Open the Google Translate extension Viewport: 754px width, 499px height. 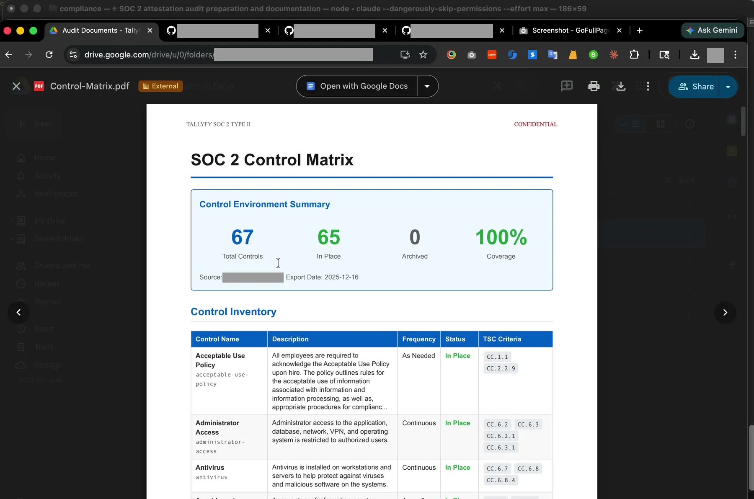pyautogui.click(x=553, y=55)
